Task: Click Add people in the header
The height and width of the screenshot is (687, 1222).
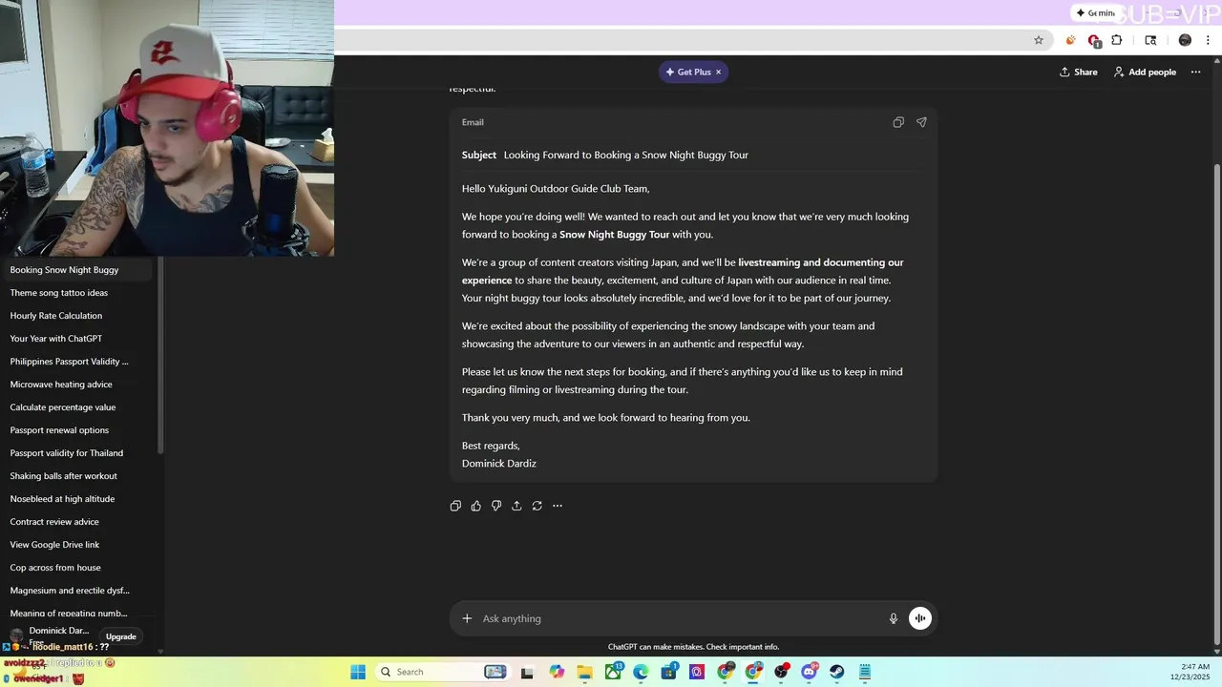Action: pyautogui.click(x=1145, y=72)
